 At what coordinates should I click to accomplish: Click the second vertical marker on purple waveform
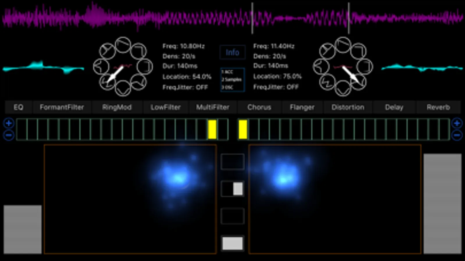point(349,18)
